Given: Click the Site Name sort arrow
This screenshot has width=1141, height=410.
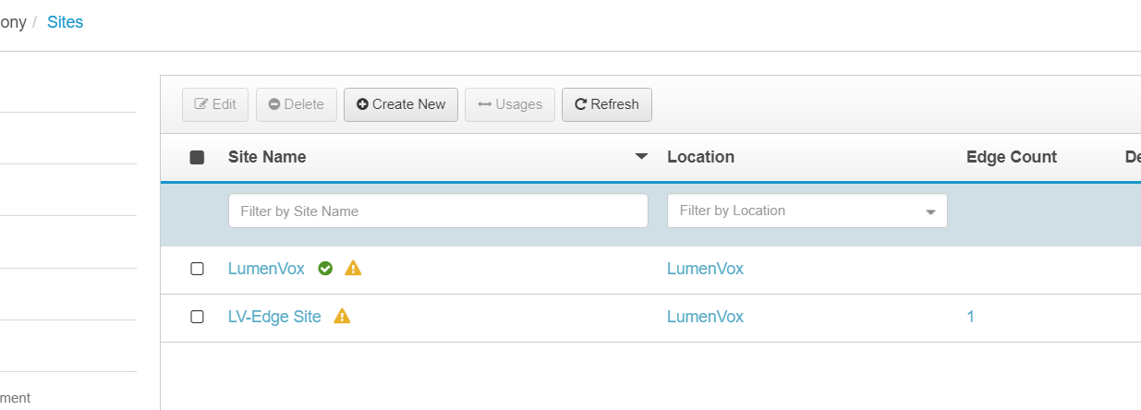Looking at the screenshot, I should coord(641,157).
